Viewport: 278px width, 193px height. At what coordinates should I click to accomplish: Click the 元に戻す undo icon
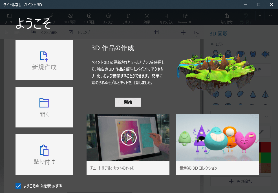246,15
